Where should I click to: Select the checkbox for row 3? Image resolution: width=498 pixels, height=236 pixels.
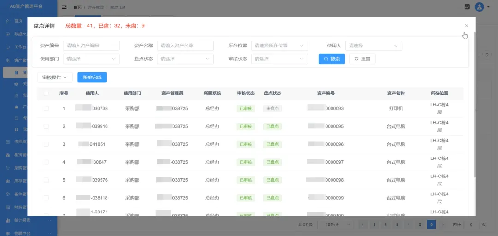click(x=46, y=144)
